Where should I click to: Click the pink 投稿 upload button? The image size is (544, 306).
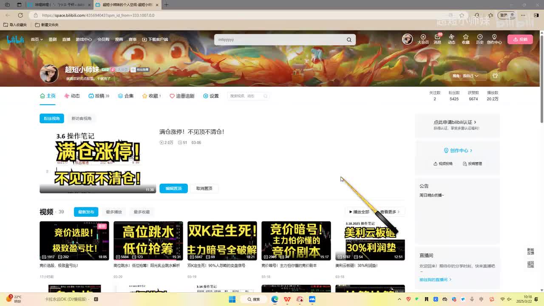click(520, 40)
